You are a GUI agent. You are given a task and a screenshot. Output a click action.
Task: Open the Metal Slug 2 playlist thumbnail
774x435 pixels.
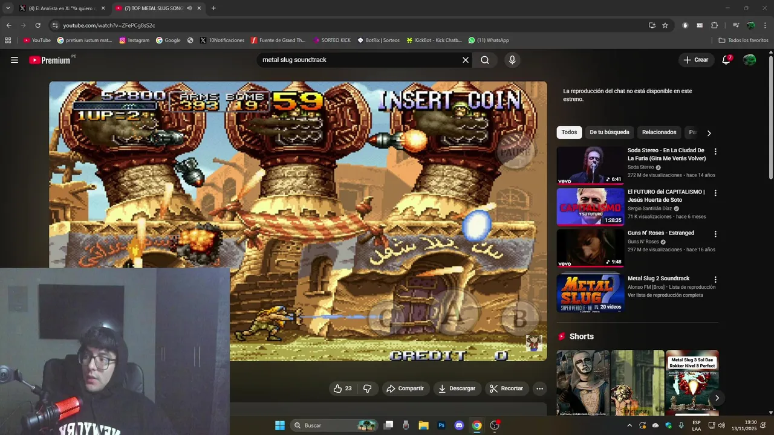[590, 293]
